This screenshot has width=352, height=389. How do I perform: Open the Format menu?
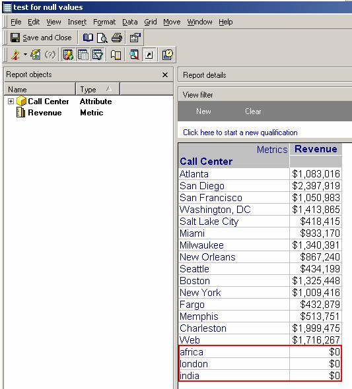tap(104, 22)
